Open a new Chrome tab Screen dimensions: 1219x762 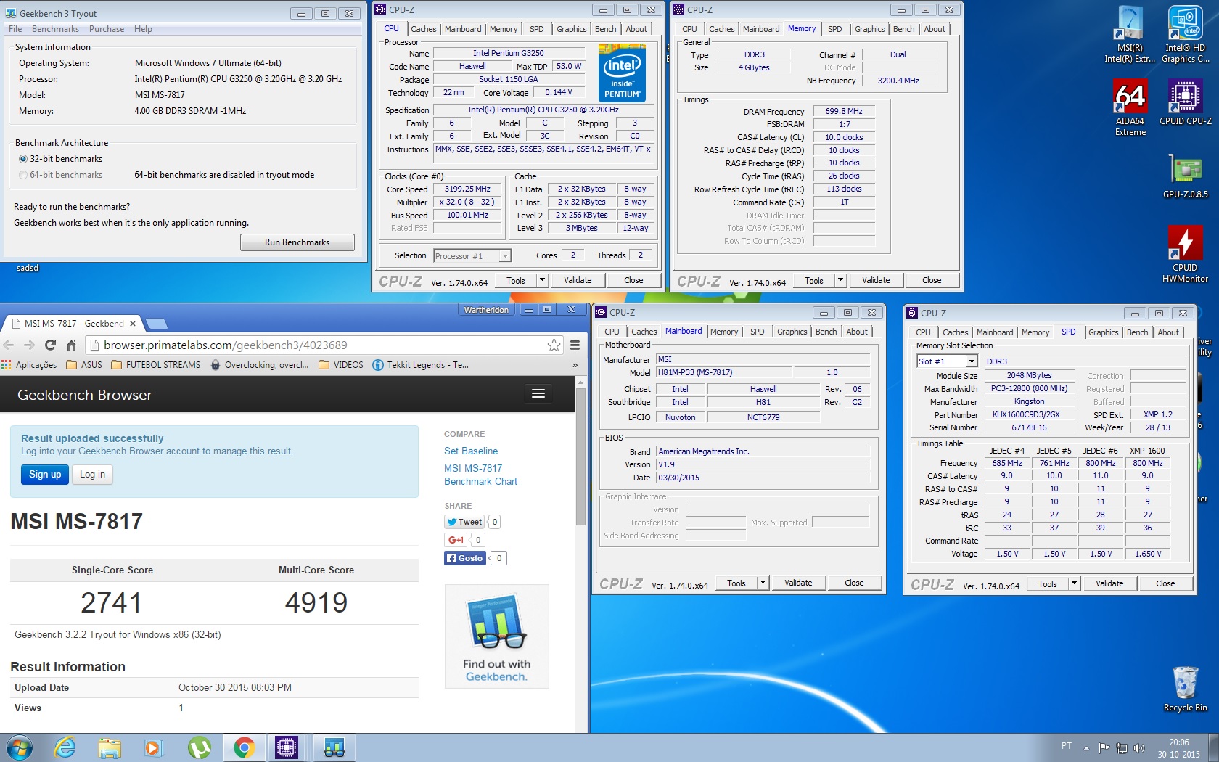pyautogui.click(x=157, y=324)
